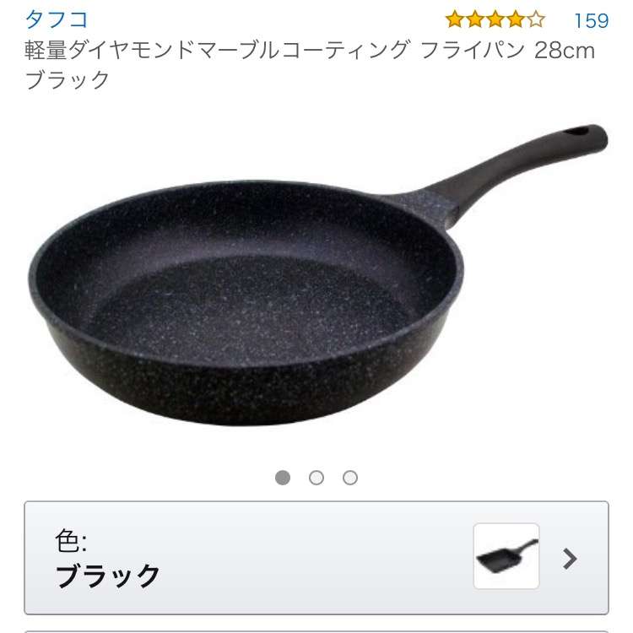Open the 色: color selector label

coord(71,540)
